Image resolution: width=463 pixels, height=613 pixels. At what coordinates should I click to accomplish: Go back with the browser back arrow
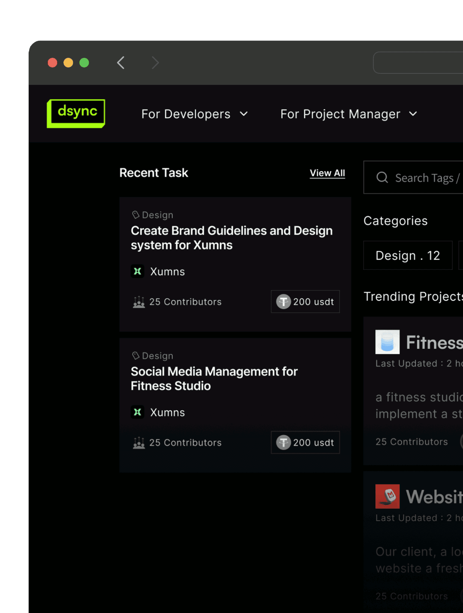point(121,63)
